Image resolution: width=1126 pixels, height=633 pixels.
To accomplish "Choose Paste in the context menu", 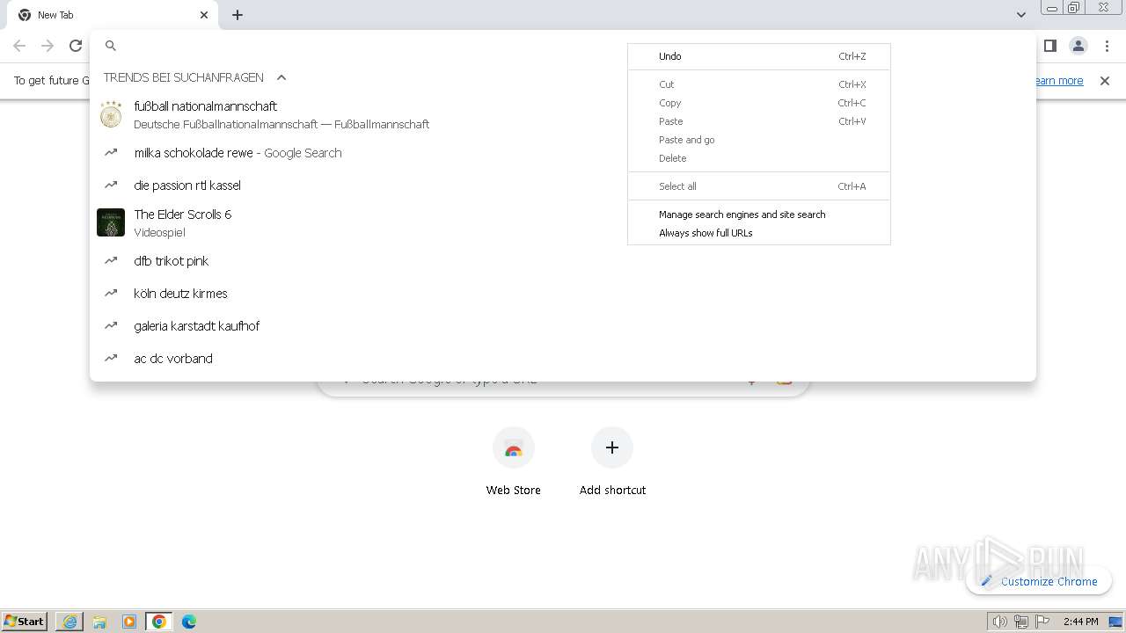I will point(759,121).
